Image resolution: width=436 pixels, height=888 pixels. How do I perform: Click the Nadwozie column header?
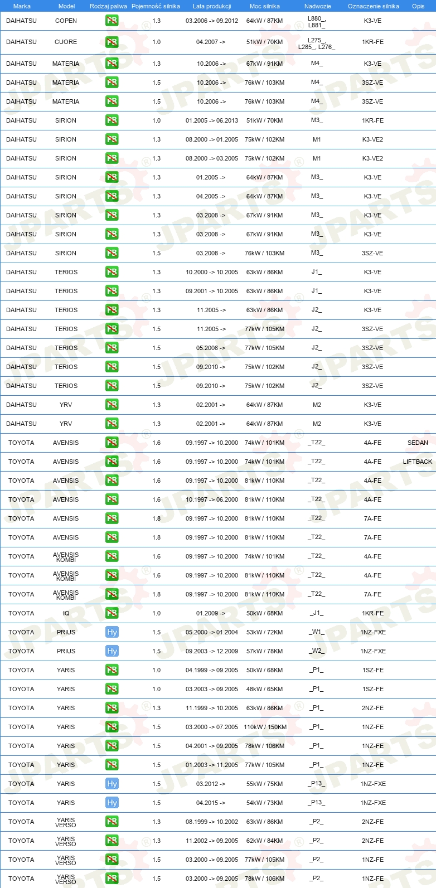coord(318,6)
